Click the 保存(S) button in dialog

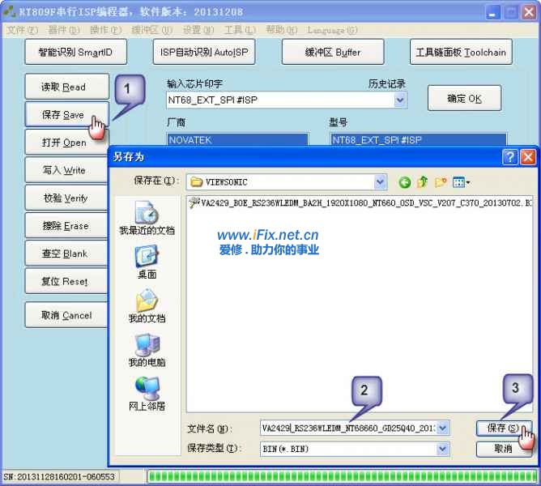point(503,428)
